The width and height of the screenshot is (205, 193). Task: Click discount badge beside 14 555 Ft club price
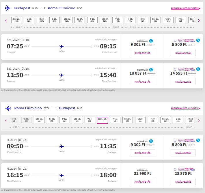198,69
